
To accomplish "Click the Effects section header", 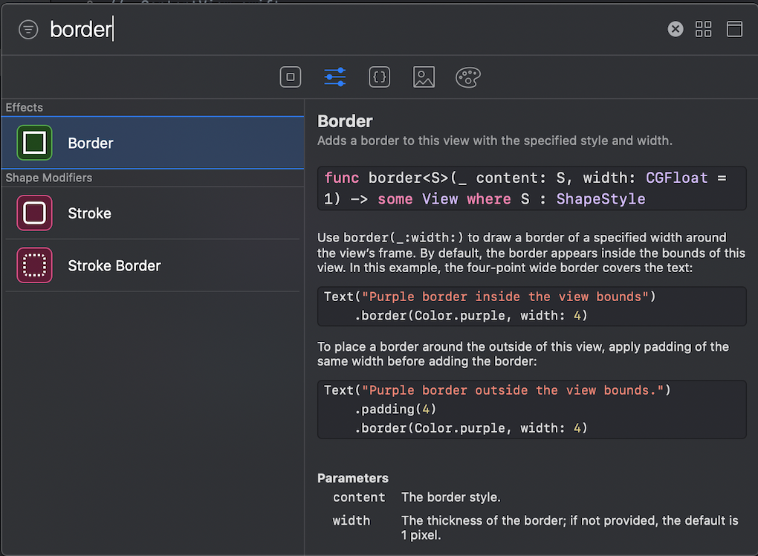I will click(25, 107).
